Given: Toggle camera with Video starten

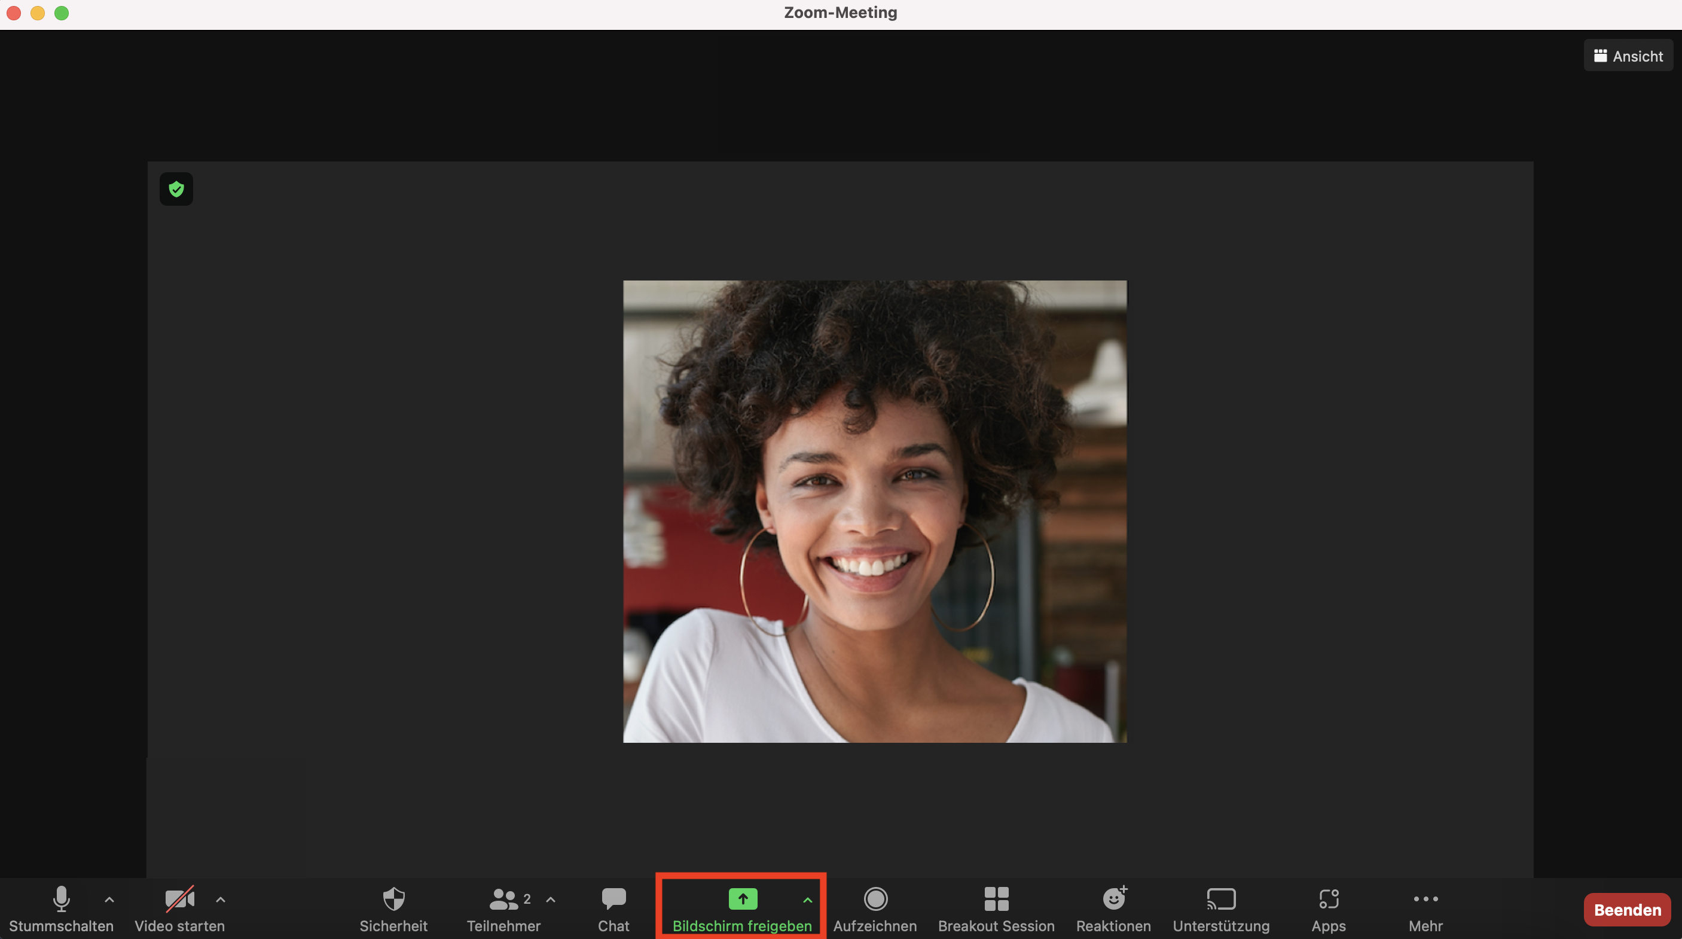Looking at the screenshot, I should (179, 908).
